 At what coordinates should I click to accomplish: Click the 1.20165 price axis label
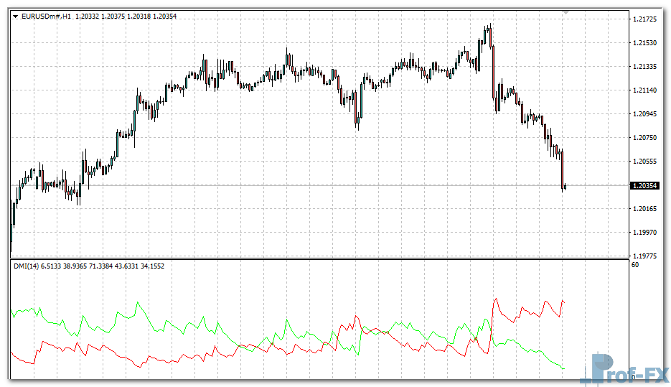pyautogui.click(x=644, y=209)
